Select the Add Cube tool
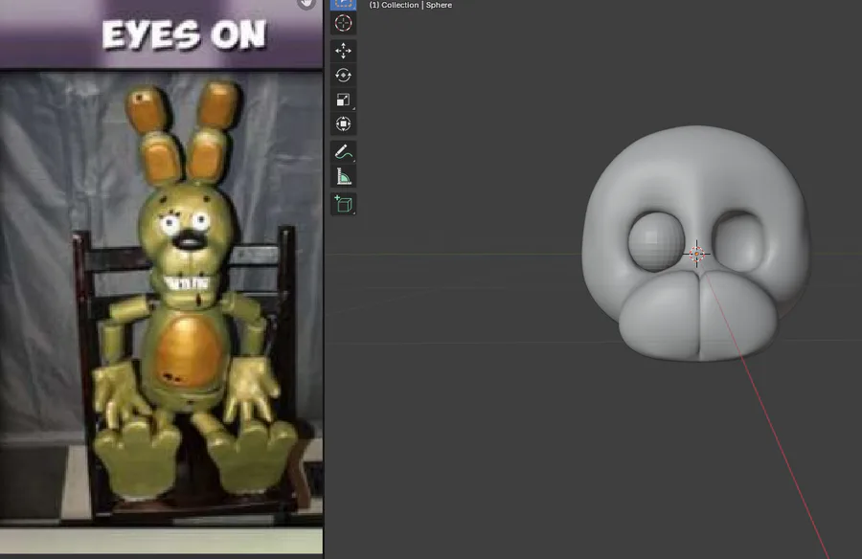Image resolution: width=862 pixels, height=559 pixels. (x=343, y=205)
